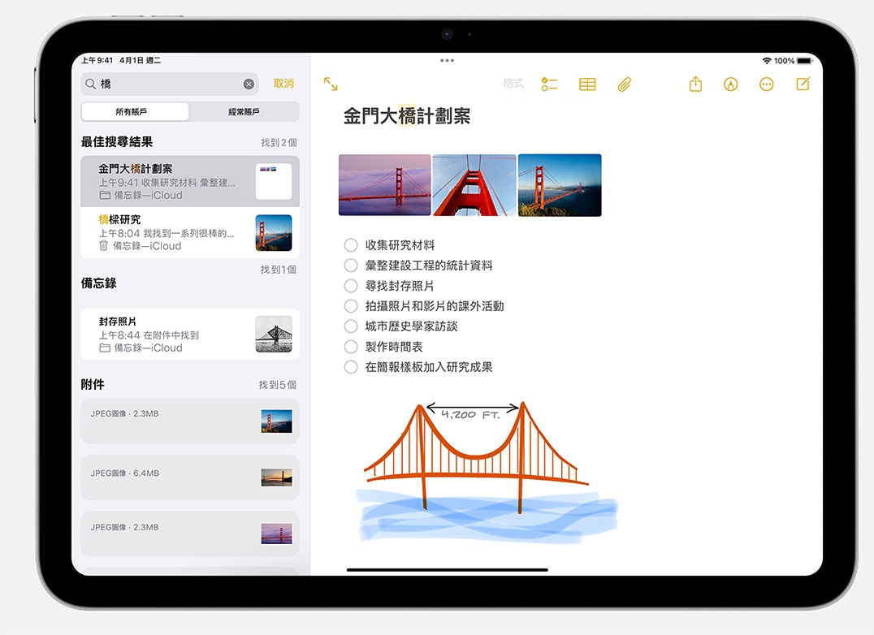Tap the paperclip attachment icon
Image resolution: width=874 pixels, height=635 pixels.
pos(624,84)
